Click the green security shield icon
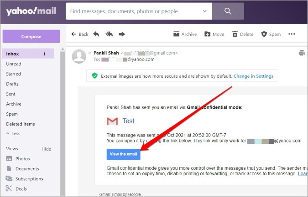 pos(94,76)
